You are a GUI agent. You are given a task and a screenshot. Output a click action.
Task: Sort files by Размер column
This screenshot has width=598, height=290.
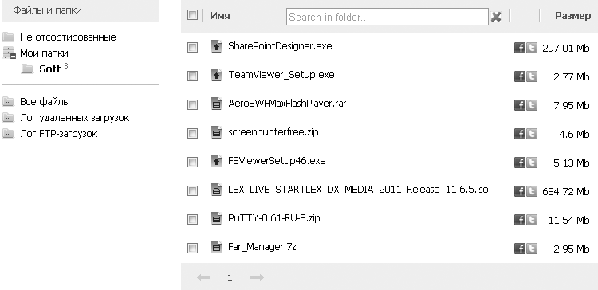point(572,16)
